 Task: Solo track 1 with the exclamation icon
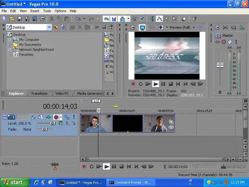click(74, 117)
